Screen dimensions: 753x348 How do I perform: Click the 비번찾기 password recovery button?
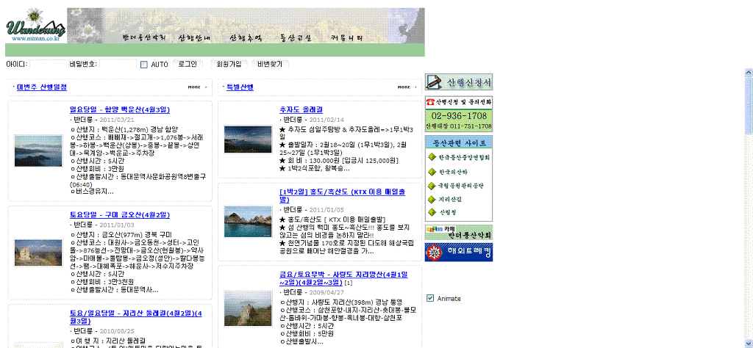pos(270,64)
